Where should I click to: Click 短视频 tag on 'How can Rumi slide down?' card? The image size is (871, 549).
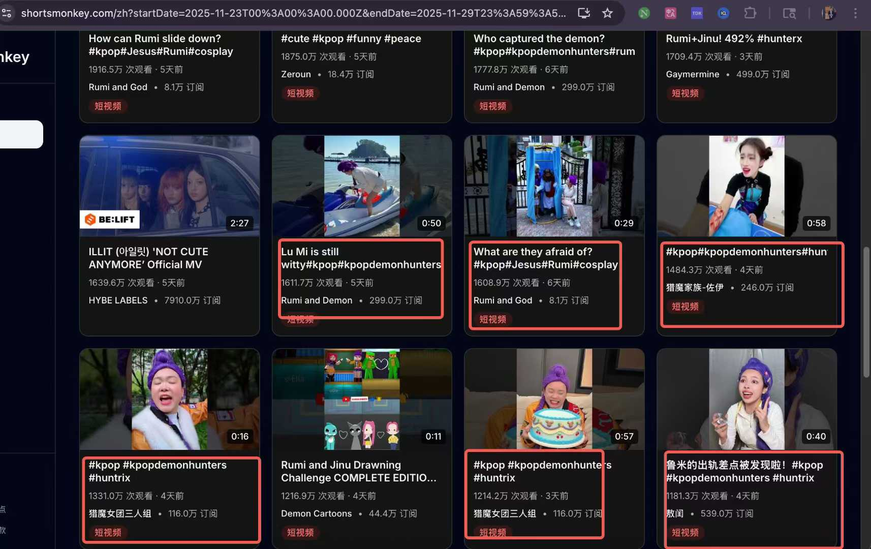coord(108,106)
